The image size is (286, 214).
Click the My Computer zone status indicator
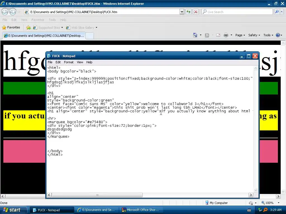coord(216,203)
